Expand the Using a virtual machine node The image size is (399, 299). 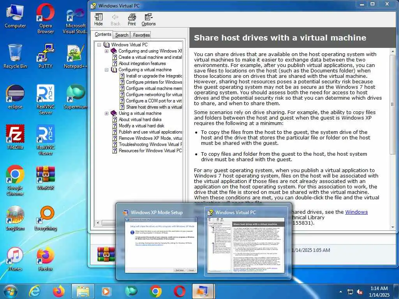[106, 113]
